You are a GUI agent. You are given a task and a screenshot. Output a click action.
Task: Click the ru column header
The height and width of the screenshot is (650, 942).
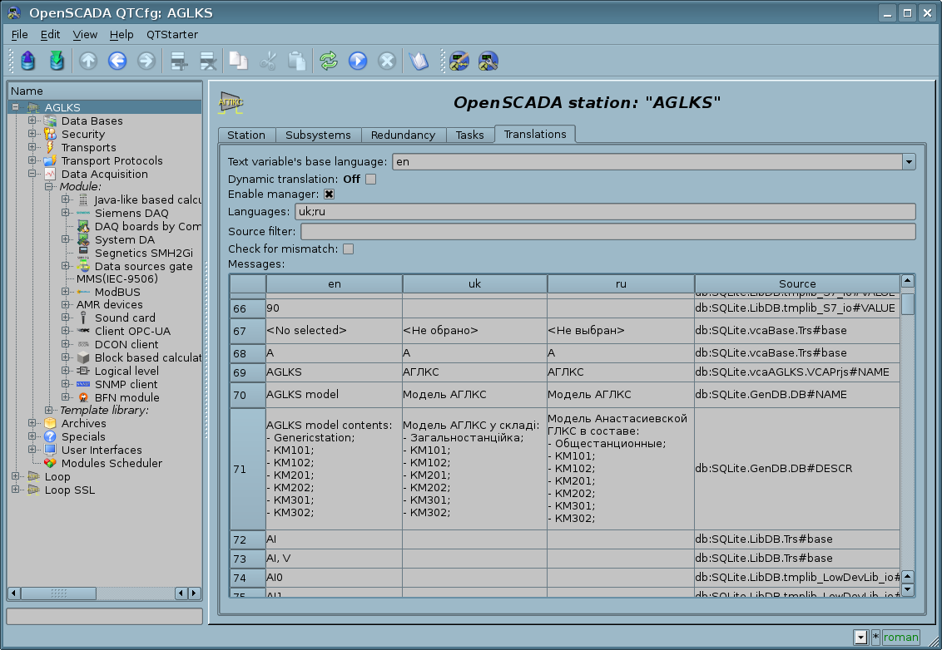point(621,283)
